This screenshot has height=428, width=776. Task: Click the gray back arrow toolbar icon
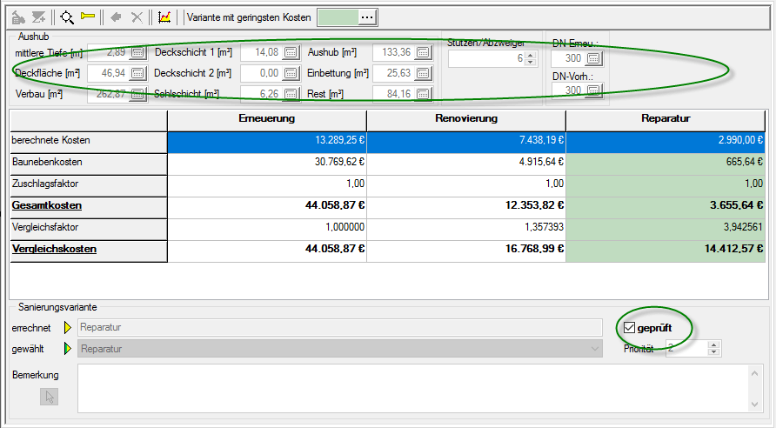click(x=115, y=17)
